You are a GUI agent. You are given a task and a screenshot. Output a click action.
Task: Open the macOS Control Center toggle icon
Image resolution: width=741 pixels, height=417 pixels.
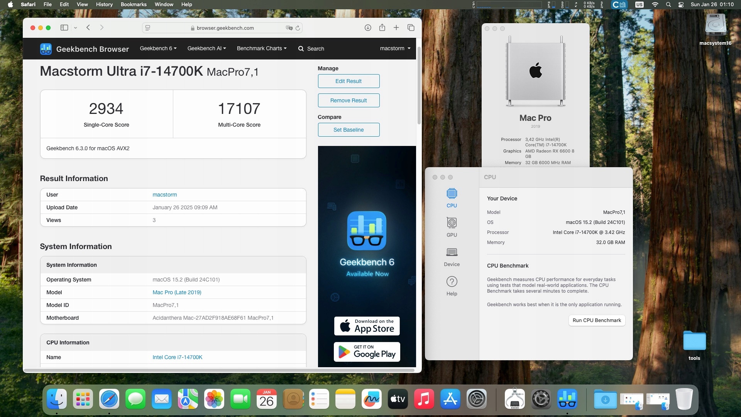[681, 5]
